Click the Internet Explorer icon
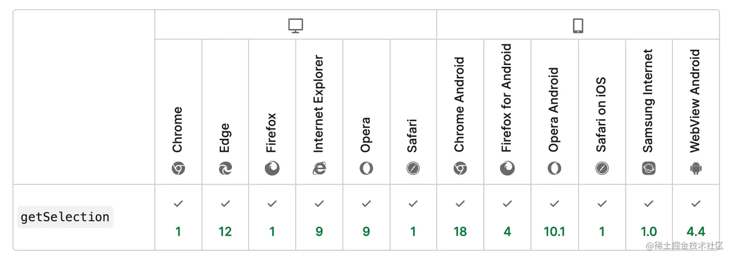This screenshot has height=259, width=732. (319, 168)
